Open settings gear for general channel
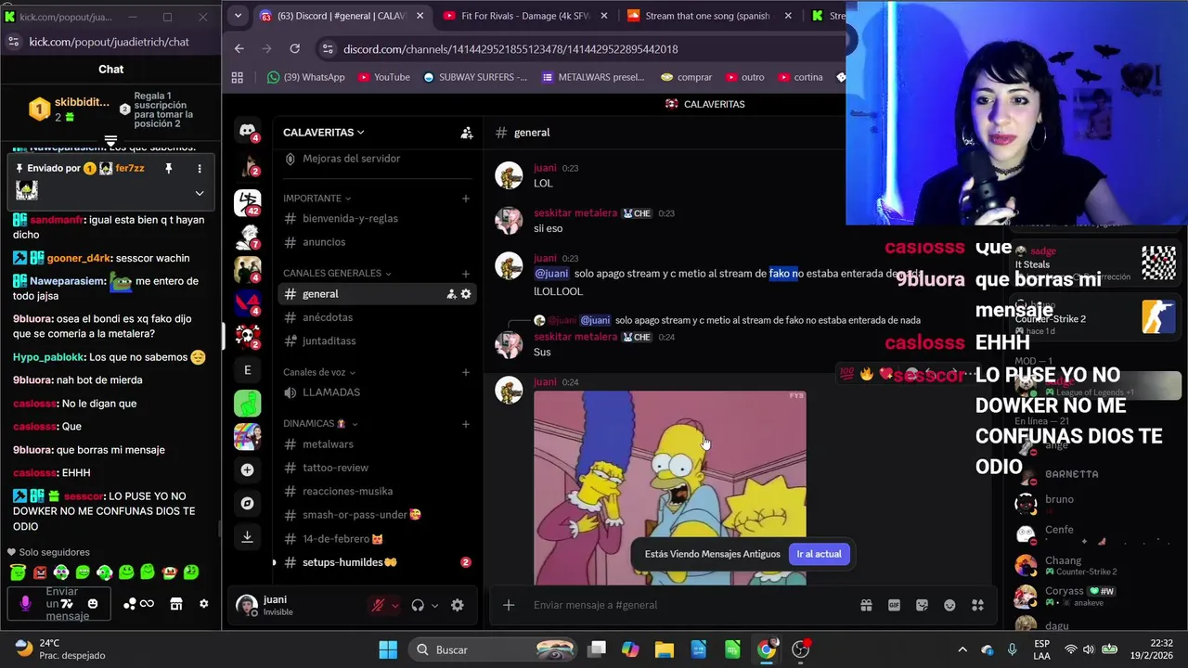The image size is (1188, 668). point(466,294)
